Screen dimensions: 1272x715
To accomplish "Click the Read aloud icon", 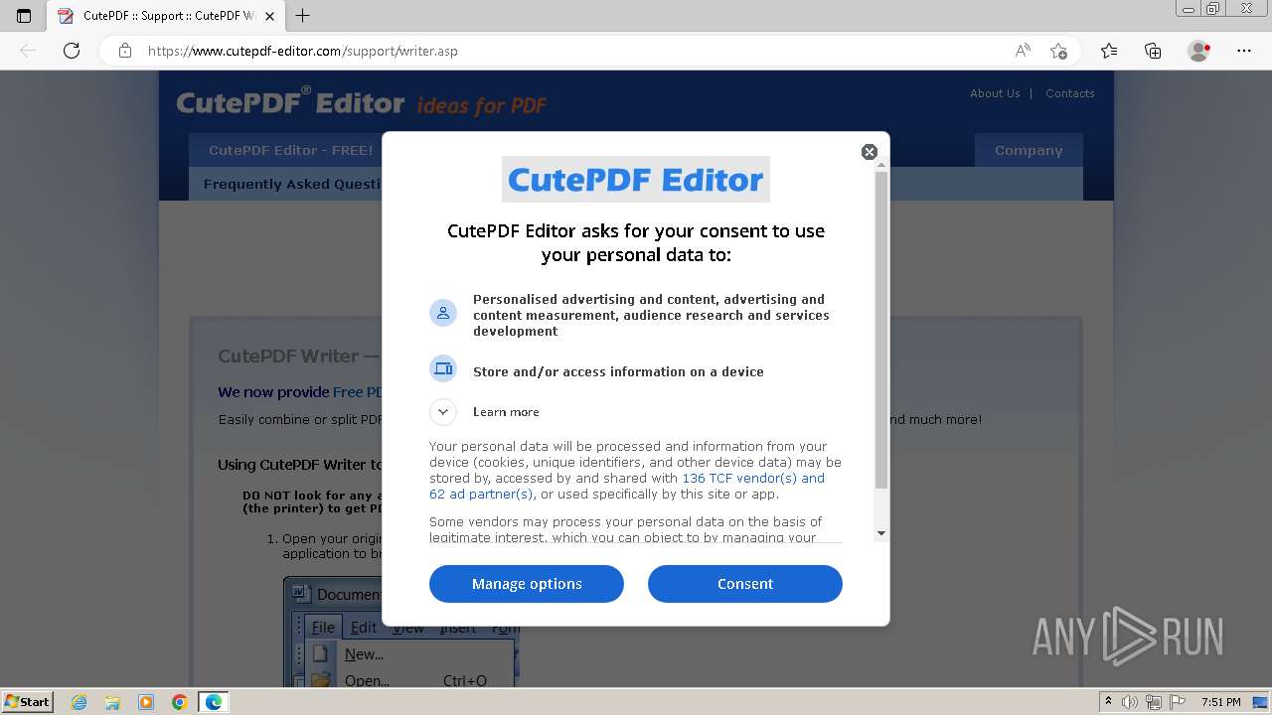I will 1023,51.
